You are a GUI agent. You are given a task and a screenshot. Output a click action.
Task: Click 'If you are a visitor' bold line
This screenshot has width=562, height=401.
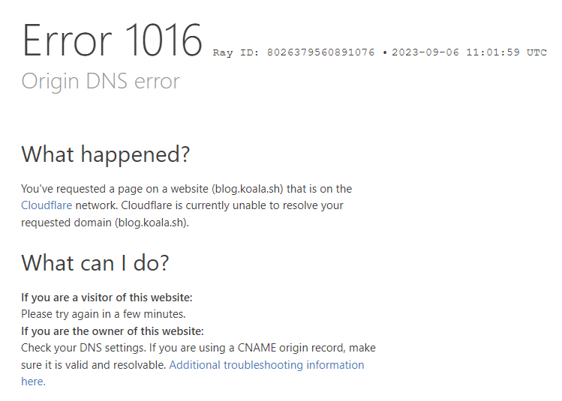pyautogui.click(x=107, y=298)
